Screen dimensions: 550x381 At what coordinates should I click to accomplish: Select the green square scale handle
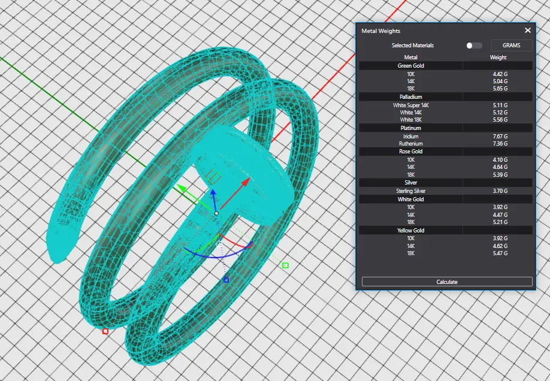[x=285, y=265]
